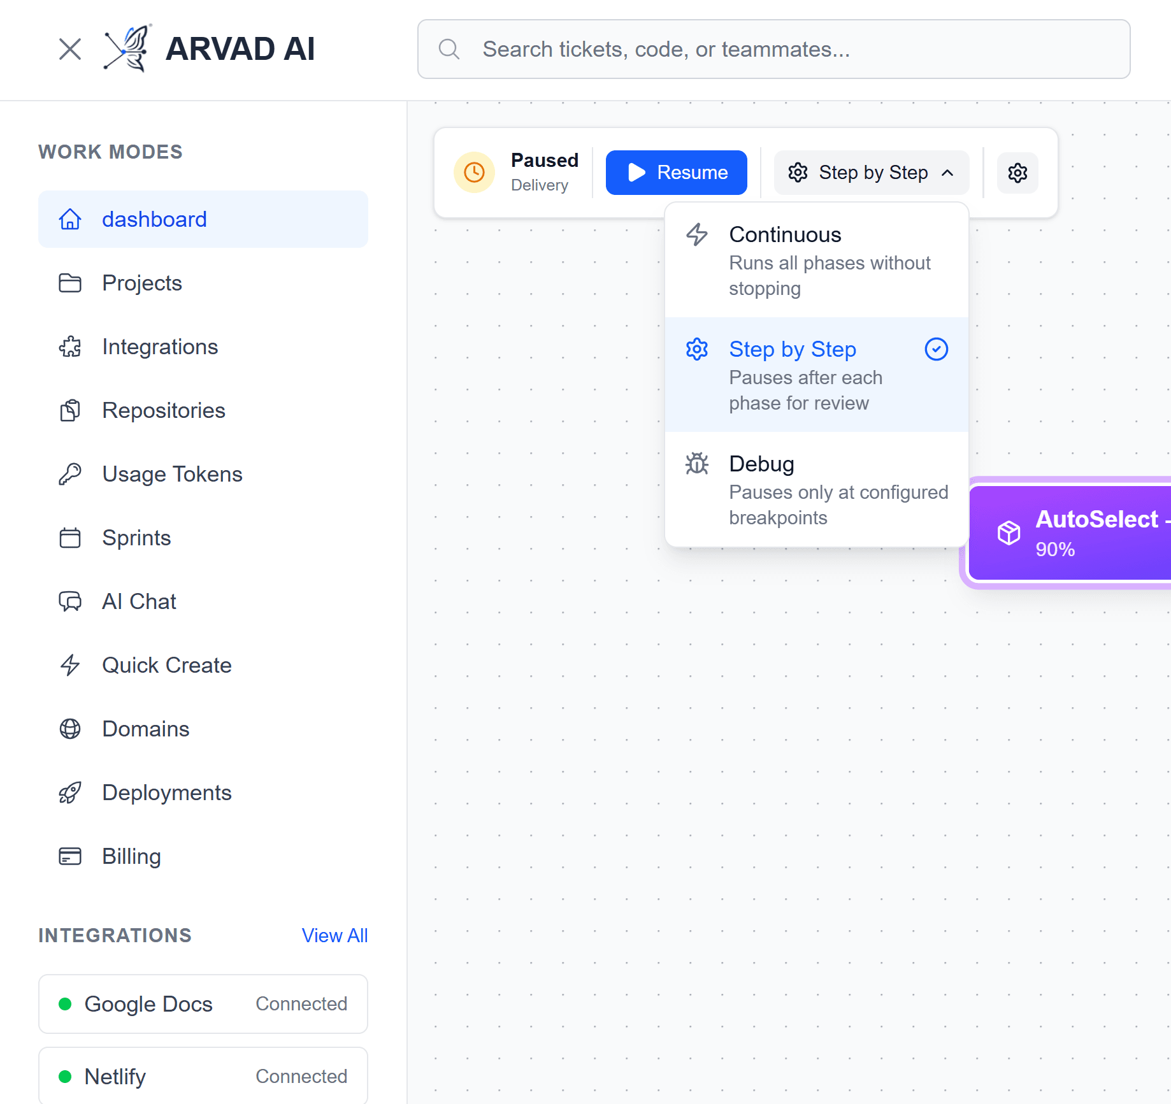Open the dashboard home icon

tap(70, 219)
